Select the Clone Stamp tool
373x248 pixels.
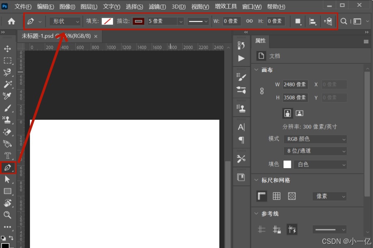coord(7,120)
